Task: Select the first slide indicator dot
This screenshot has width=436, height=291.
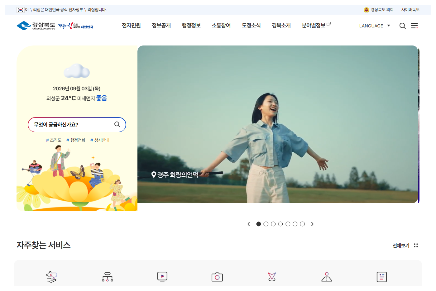Action: pyautogui.click(x=258, y=224)
